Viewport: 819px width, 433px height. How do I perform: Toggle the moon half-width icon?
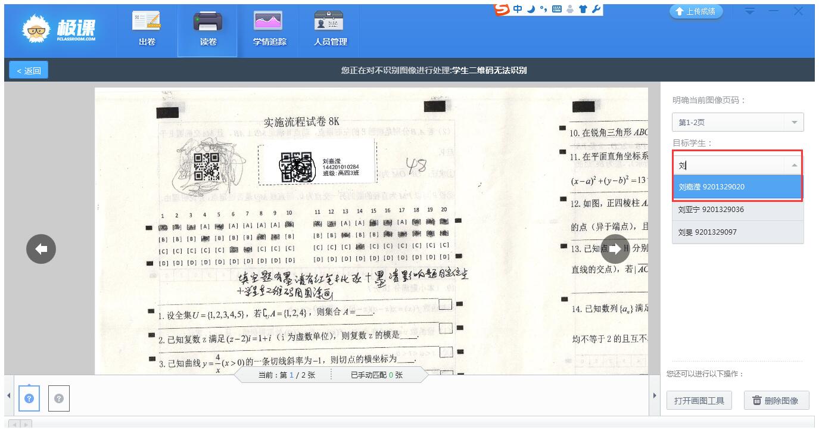click(531, 9)
